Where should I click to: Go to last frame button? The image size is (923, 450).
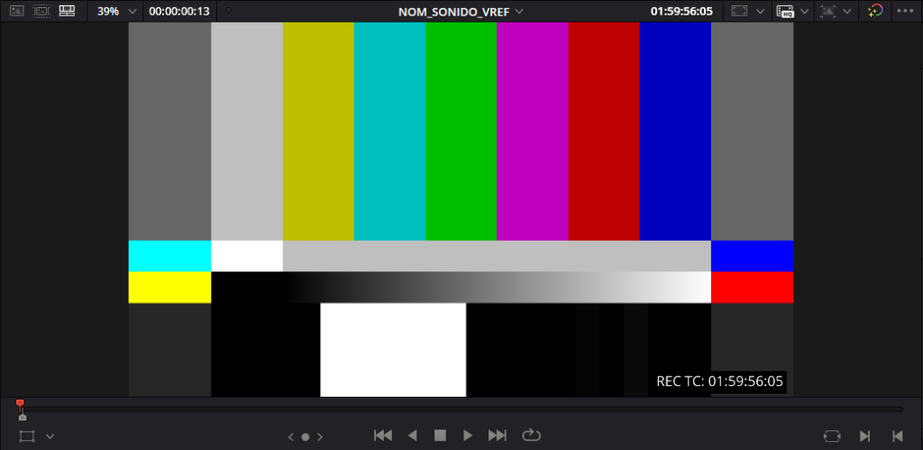click(498, 436)
